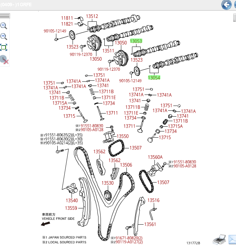Image resolution: width=236 pixels, height=246 pixels.
Task: Select bolt 91551-80635(2)(L=35)
Action: pos(61,135)
